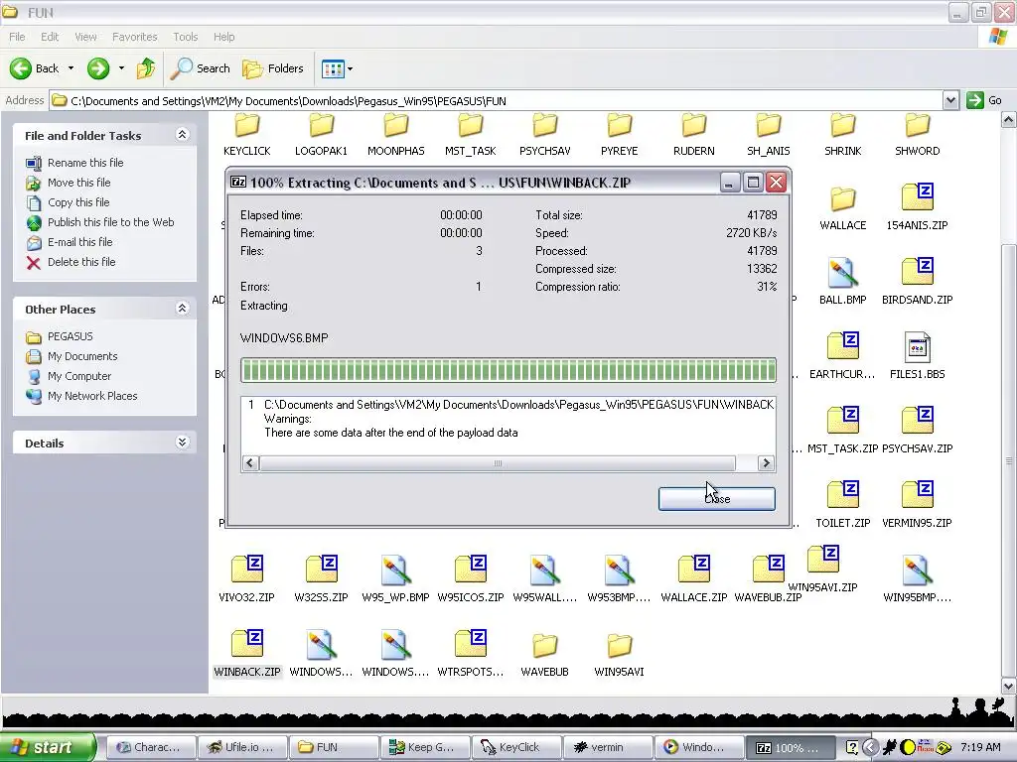
Task: Select the VIVO32.ZIP archive icon
Action: pos(246,569)
